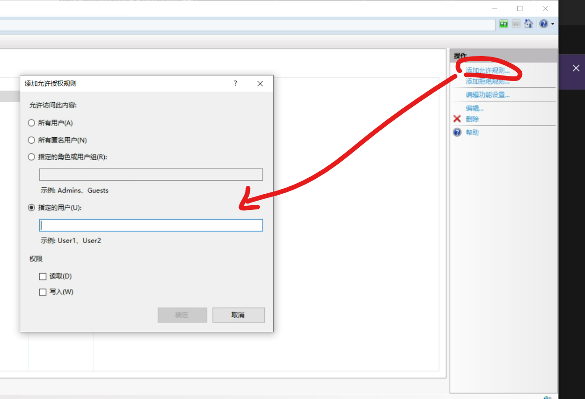
Task: Open help with blue question toolbar icon
Action: [543, 24]
